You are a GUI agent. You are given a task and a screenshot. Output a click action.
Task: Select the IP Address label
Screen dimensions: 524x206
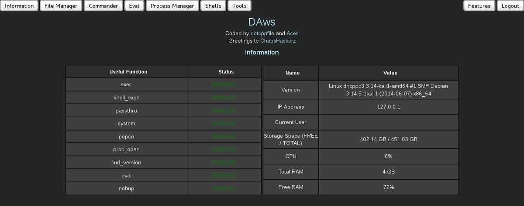(x=291, y=107)
